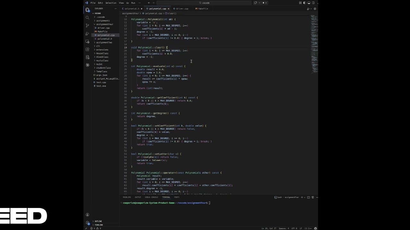This screenshot has width=410, height=230.
Task: Toggle the primary side bar layout
Action: 305,3
